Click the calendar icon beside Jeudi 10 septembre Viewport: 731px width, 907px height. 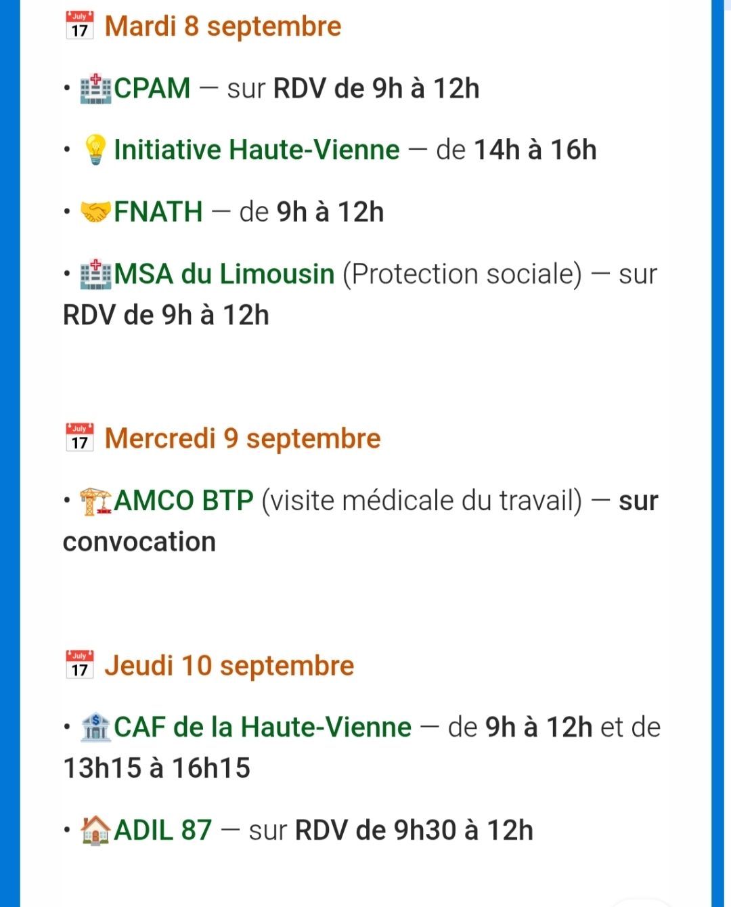pyautogui.click(x=79, y=665)
